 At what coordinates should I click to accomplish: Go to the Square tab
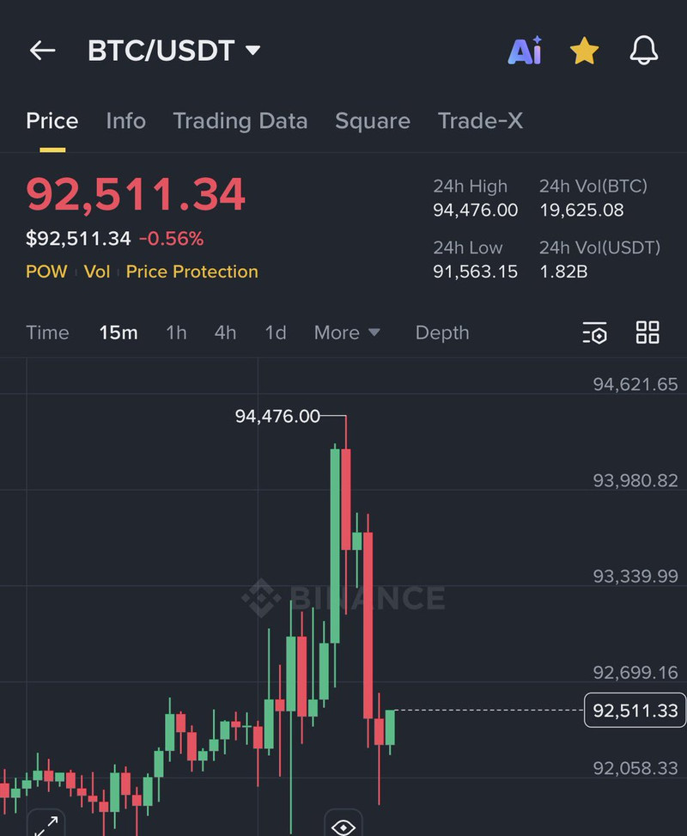pyautogui.click(x=373, y=121)
